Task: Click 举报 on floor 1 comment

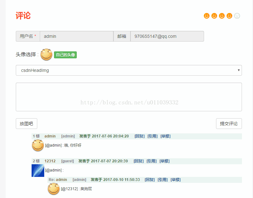Action: coord(166,136)
